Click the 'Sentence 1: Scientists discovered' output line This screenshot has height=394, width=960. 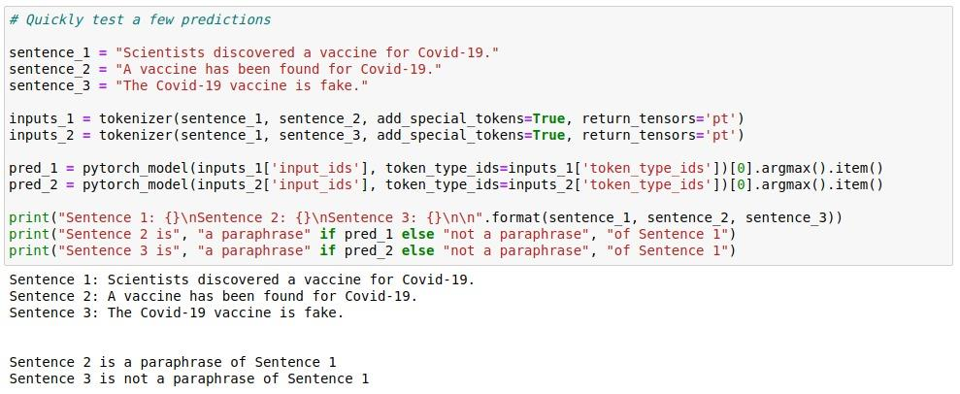tap(242, 280)
